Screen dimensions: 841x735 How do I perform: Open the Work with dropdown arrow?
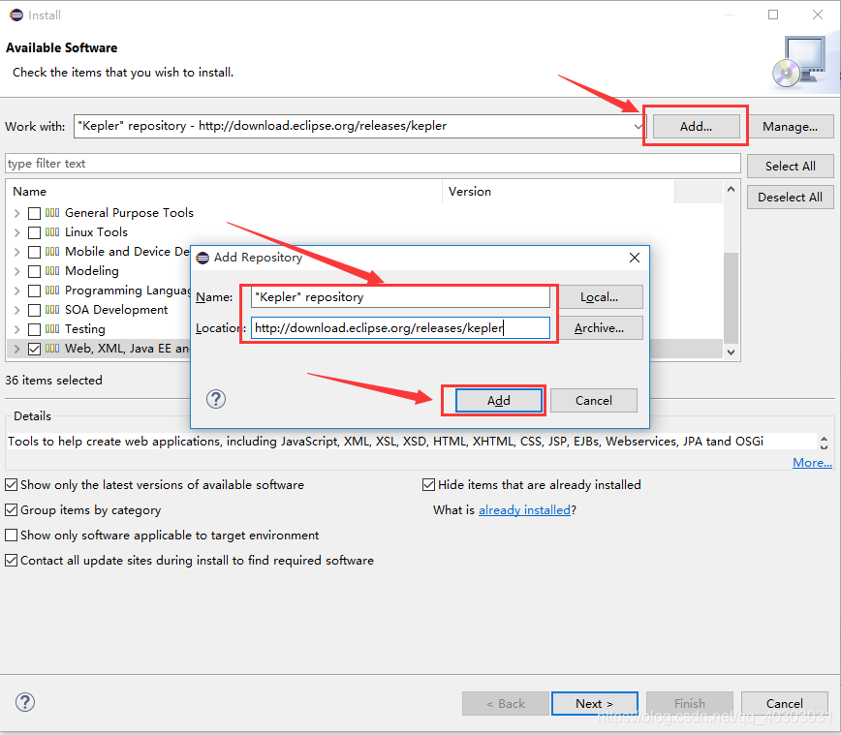click(x=638, y=127)
